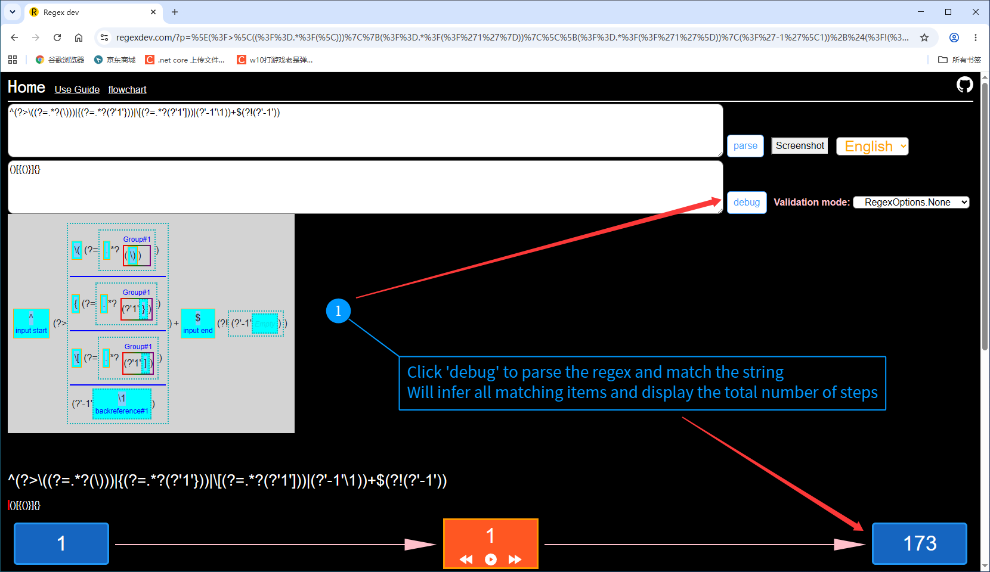Click the parse button
Screen dimensions: 990x572
(745, 146)
